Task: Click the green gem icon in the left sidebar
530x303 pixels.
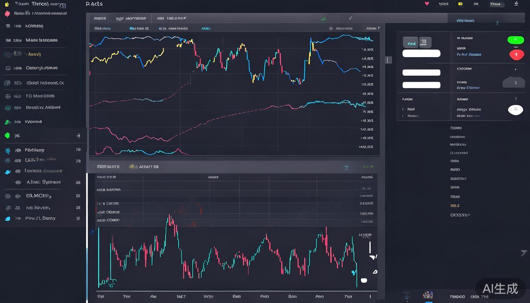Action: [7, 135]
